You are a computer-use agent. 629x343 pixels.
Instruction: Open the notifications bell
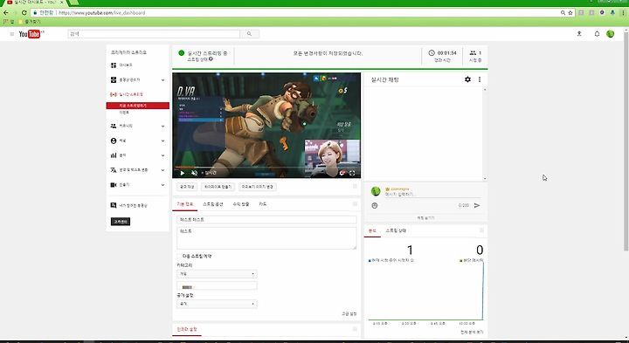[x=597, y=34]
